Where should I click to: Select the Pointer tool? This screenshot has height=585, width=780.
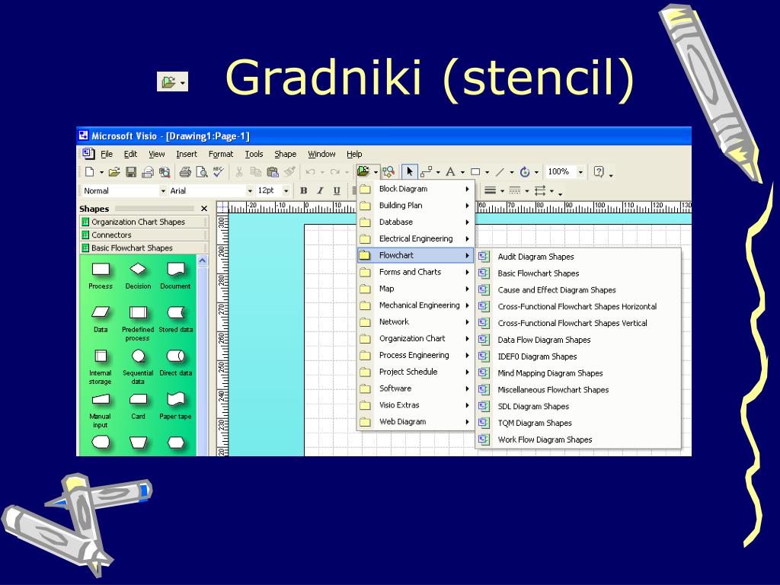(x=409, y=171)
